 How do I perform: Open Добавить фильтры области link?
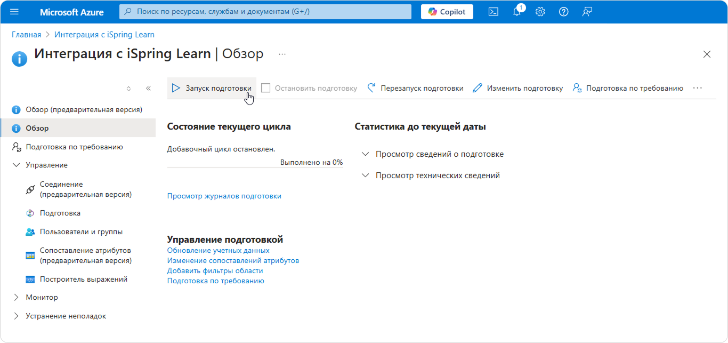pos(215,270)
